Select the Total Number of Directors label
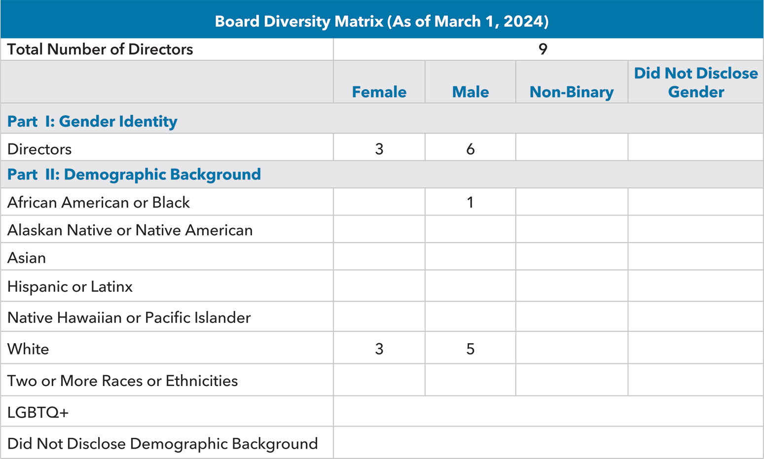 pyautogui.click(x=100, y=49)
